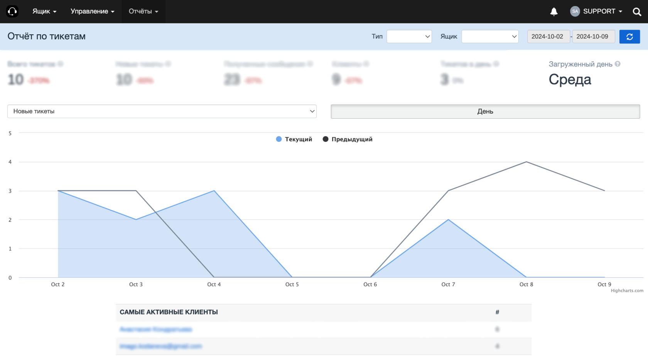The image size is (648, 356).
Task: Open the Новые тикеты metric dropdown
Action: click(162, 111)
